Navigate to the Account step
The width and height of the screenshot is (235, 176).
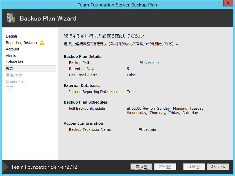13,49
